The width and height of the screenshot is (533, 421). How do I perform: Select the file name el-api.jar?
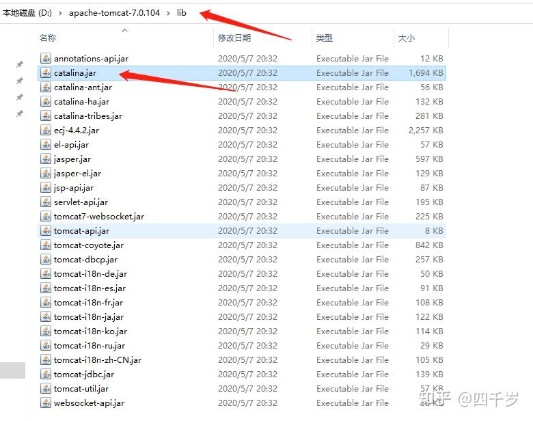point(71,144)
